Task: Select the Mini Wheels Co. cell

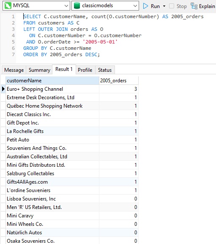Action: coord(52,224)
